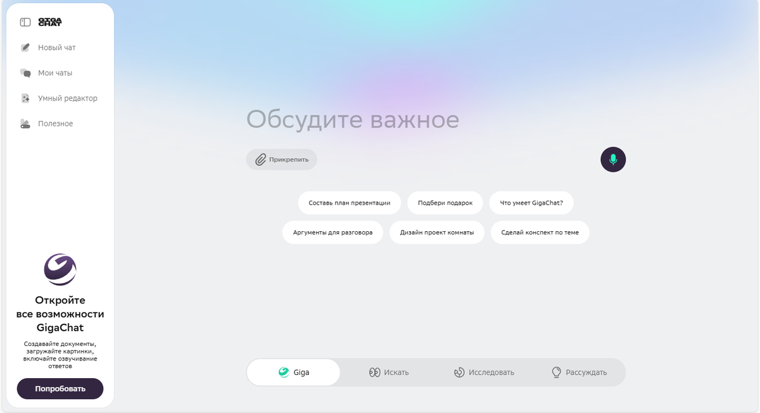The height and width of the screenshot is (413, 760).
Task: Collapse the sidebar using the panel icon
Action: tap(25, 22)
